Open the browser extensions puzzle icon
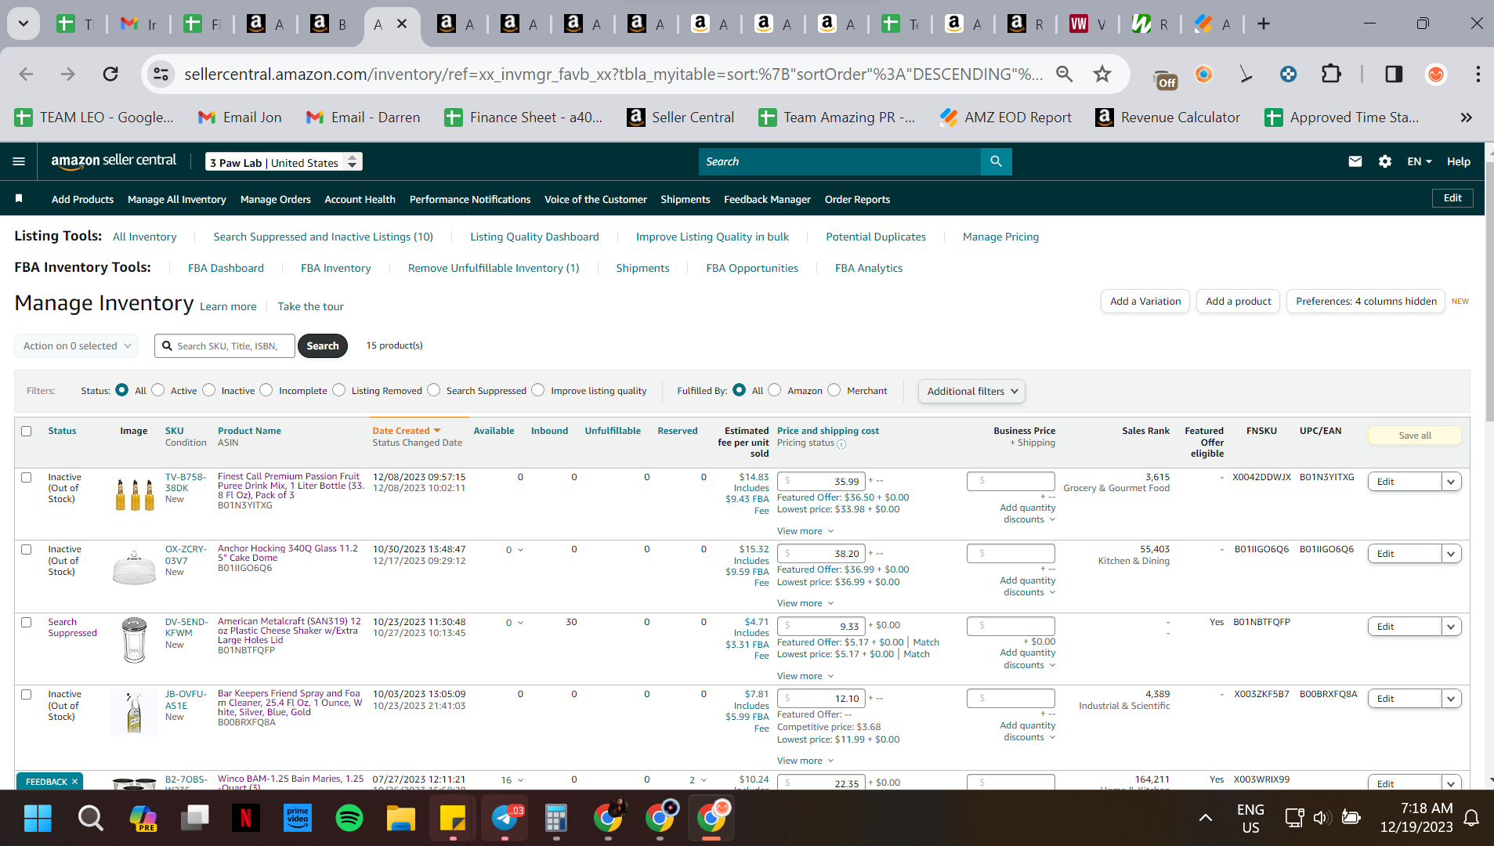Screen dimensions: 1494x846 point(1331,74)
